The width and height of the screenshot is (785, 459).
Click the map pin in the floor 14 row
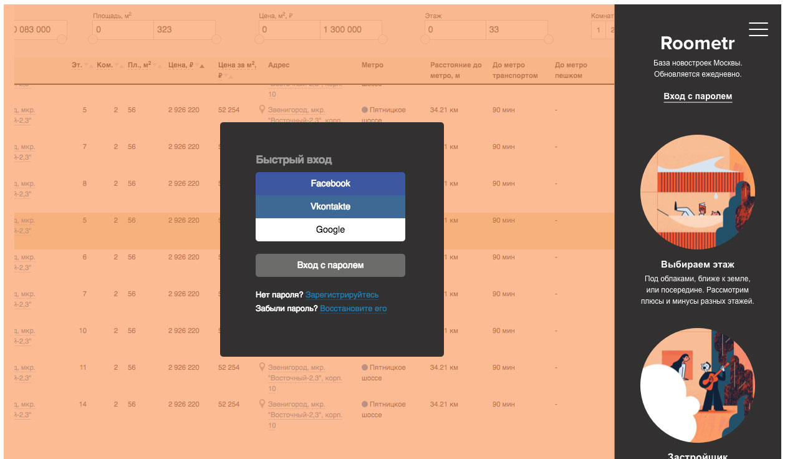click(262, 404)
